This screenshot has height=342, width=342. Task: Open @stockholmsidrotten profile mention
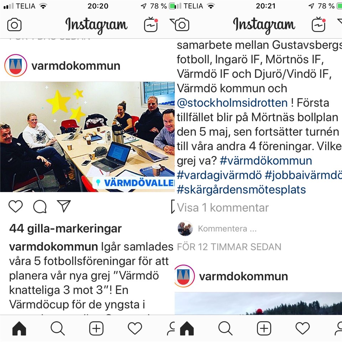(x=232, y=103)
